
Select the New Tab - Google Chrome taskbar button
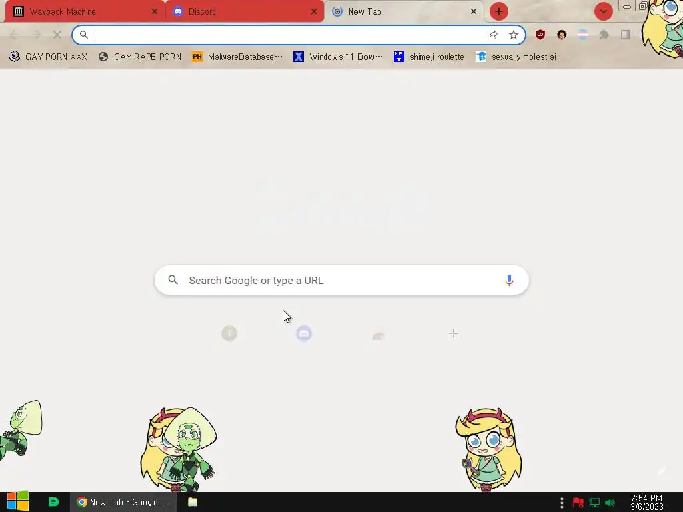(123, 502)
